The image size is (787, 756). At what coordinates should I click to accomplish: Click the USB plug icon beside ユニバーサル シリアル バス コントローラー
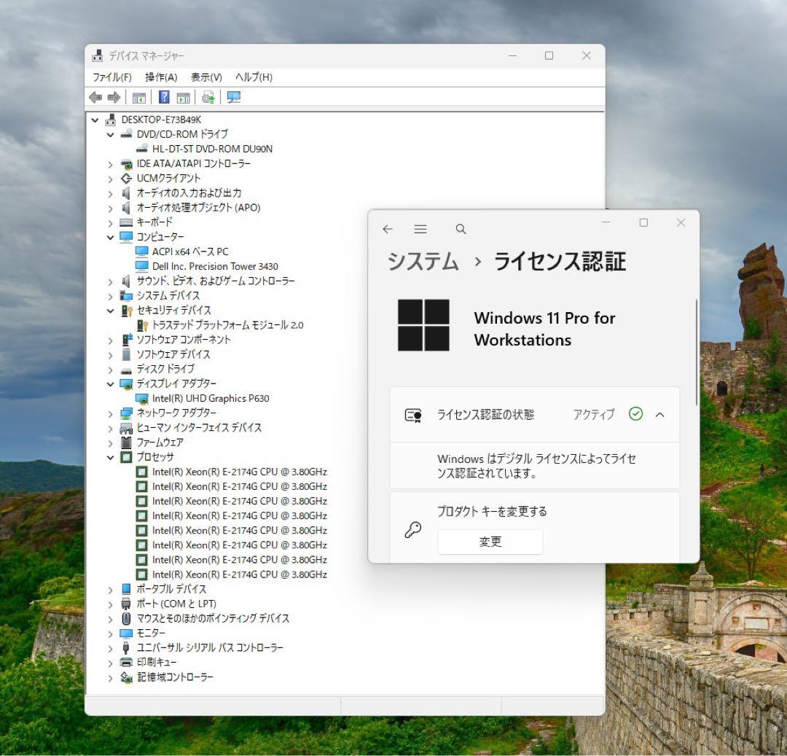point(126,647)
